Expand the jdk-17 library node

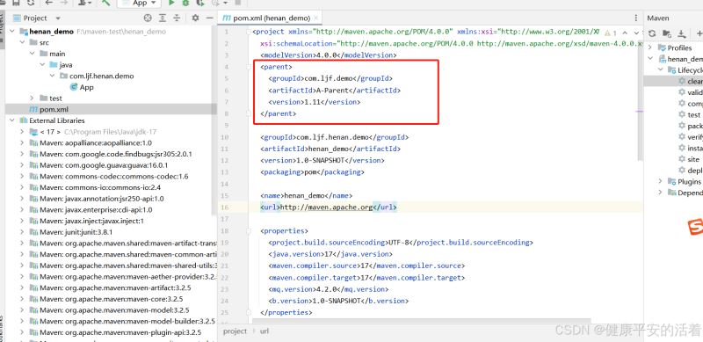[22, 132]
